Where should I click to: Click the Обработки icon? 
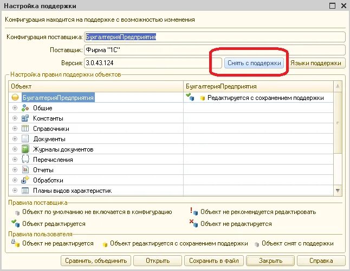tap(25, 180)
